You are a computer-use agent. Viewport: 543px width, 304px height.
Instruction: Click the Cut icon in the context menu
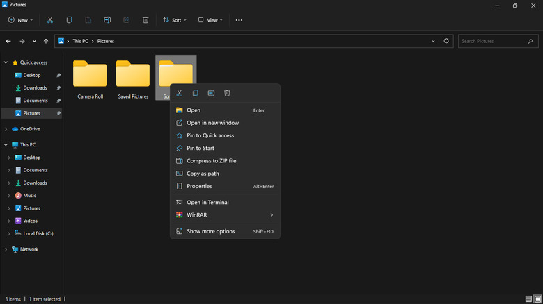click(x=180, y=93)
